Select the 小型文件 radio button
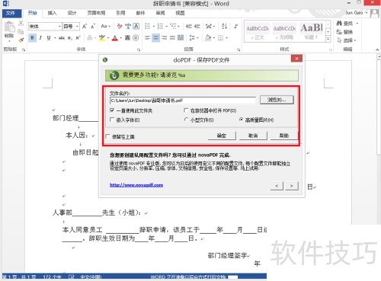Screen dimensions: 381x281 187,120
